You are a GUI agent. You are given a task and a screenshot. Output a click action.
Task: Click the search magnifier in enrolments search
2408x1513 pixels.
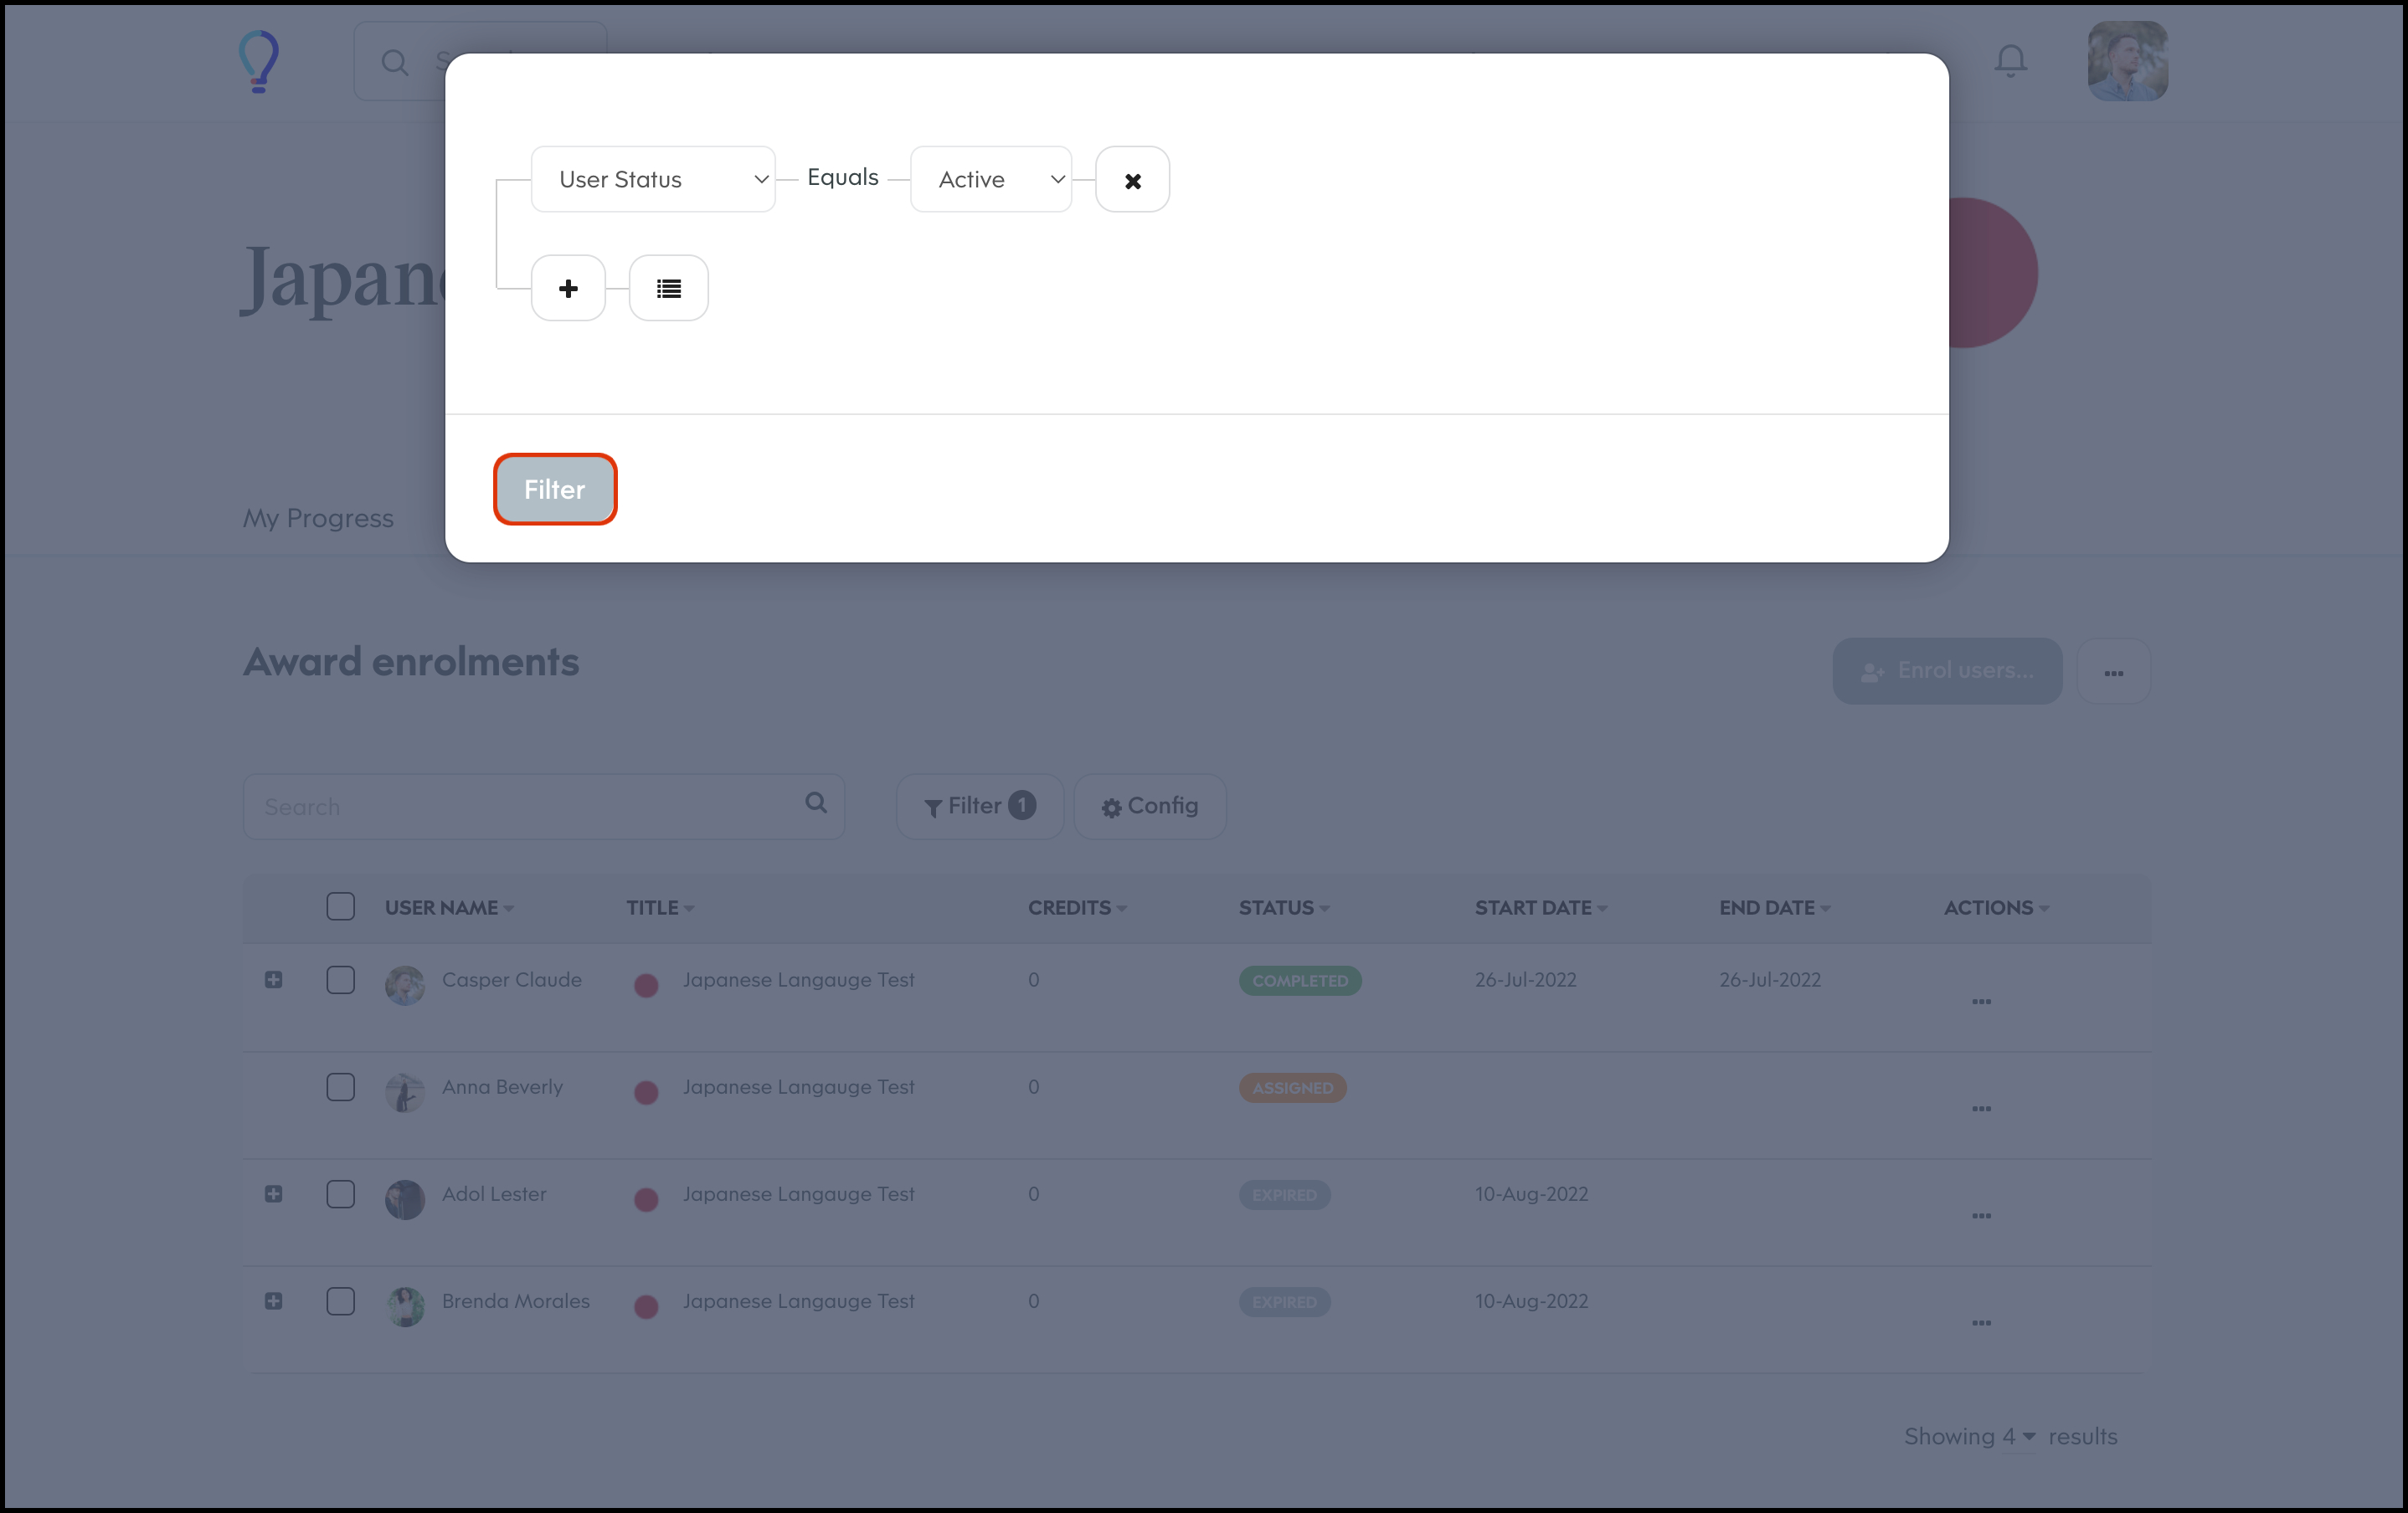click(x=816, y=803)
